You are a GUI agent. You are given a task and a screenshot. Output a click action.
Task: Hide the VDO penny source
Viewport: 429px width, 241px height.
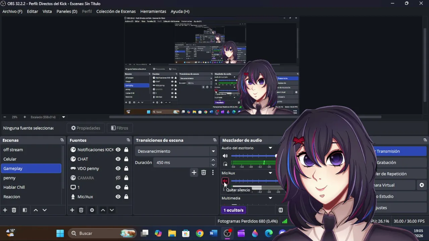[x=118, y=168]
